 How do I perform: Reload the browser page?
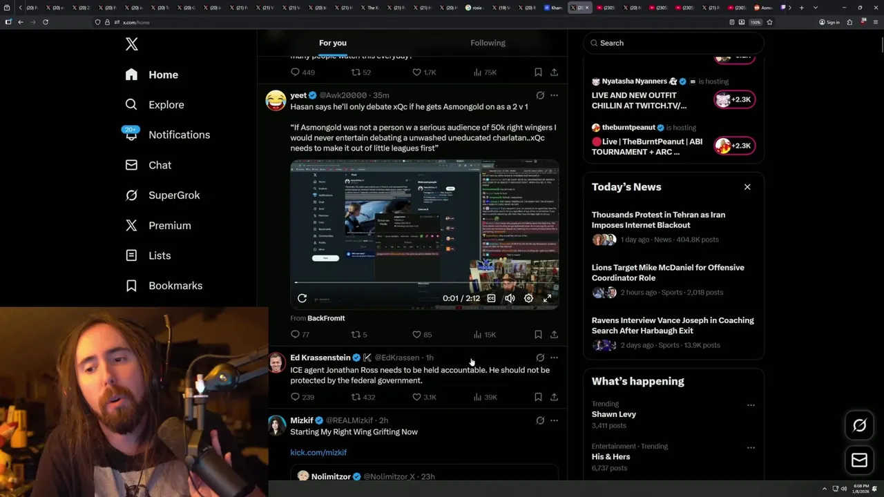click(46, 22)
